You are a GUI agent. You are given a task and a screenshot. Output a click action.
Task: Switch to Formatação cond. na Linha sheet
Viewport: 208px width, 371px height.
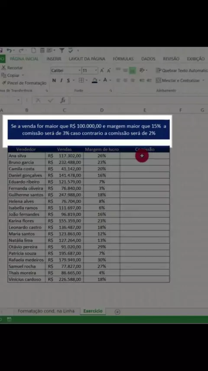coord(46,311)
